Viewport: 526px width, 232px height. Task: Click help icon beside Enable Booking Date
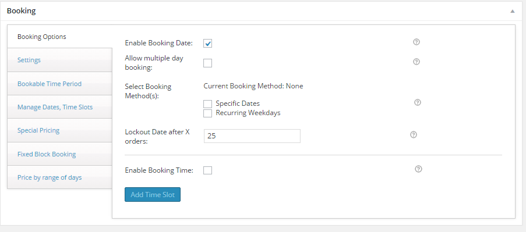[x=416, y=42]
